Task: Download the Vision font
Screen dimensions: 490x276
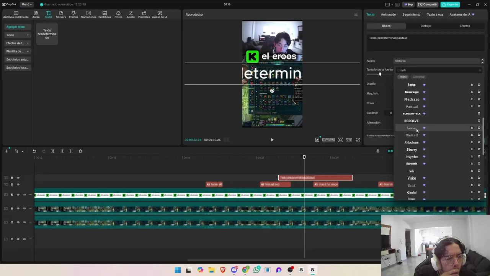Action: (472, 178)
